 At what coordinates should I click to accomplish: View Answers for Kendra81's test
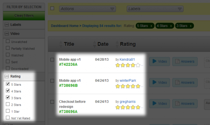[x=185, y=61]
